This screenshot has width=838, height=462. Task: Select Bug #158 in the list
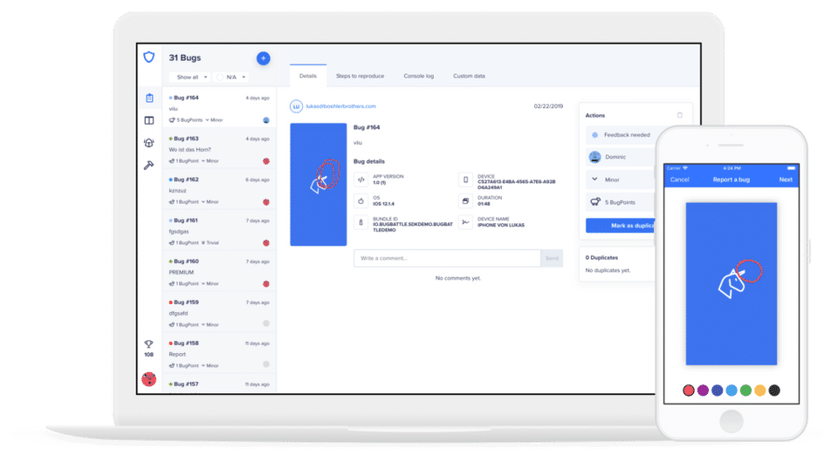[219, 354]
